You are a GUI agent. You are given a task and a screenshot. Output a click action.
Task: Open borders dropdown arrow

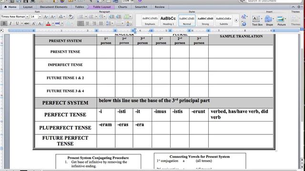(122, 23)
